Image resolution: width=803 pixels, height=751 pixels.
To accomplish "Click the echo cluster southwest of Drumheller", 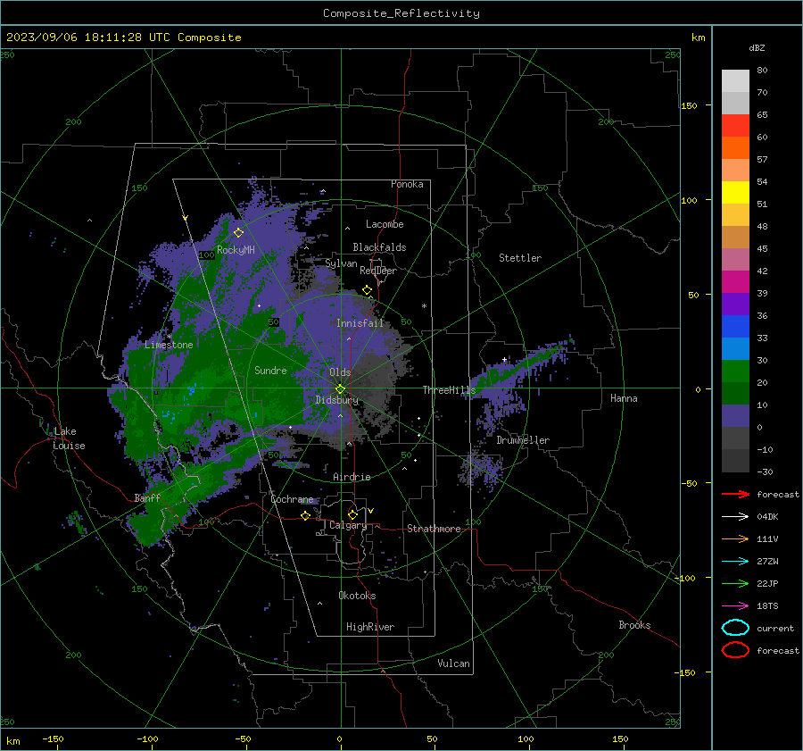I will (x=480, y=470).
